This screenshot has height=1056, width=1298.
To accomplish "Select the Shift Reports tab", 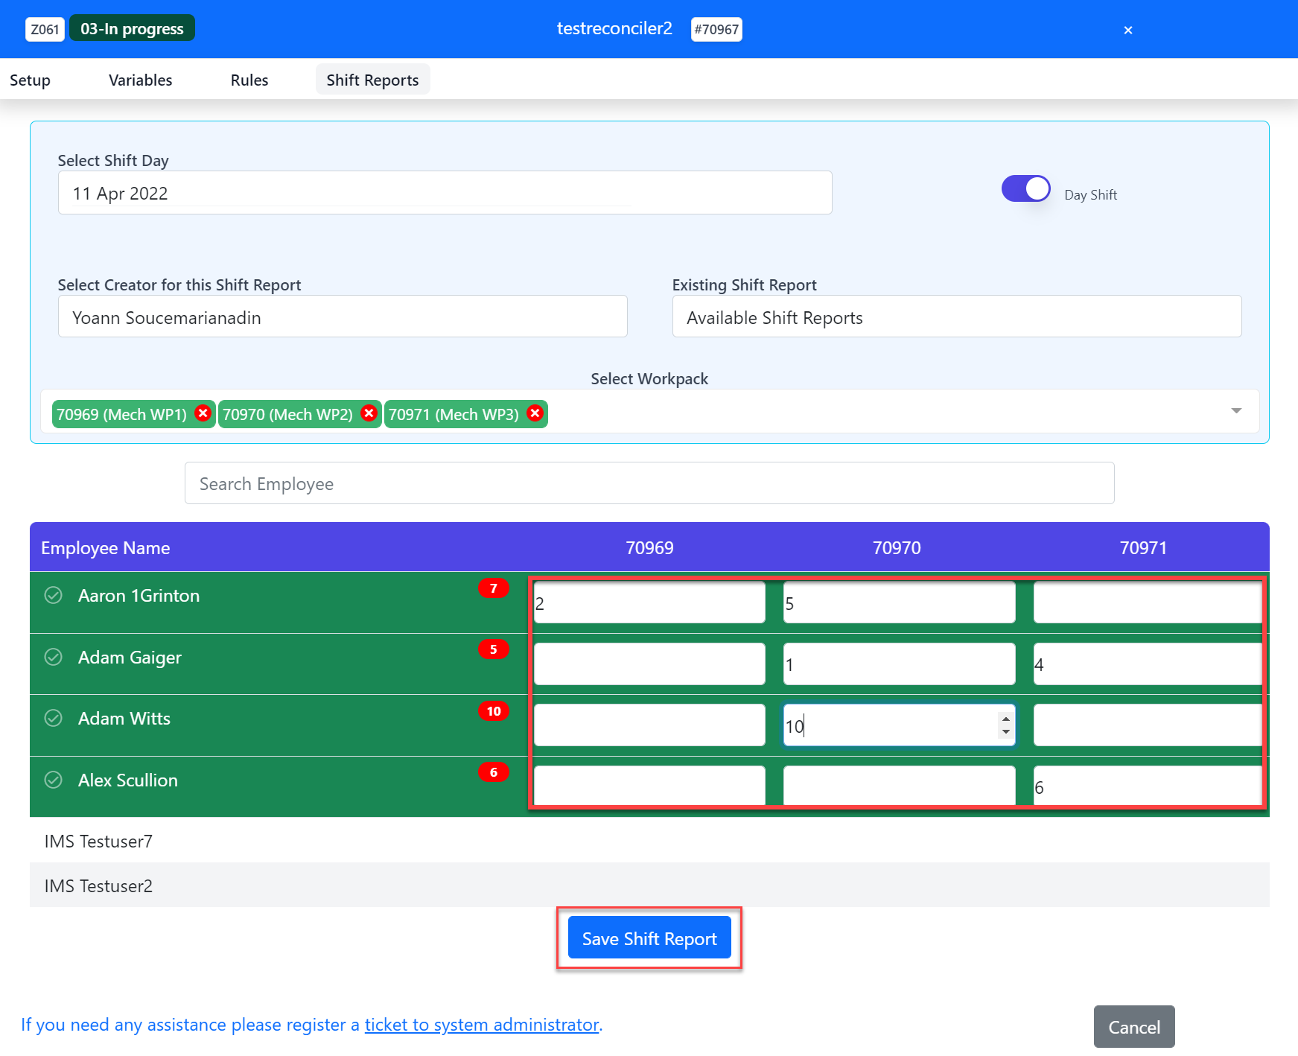I will click(x=372, y=80).
